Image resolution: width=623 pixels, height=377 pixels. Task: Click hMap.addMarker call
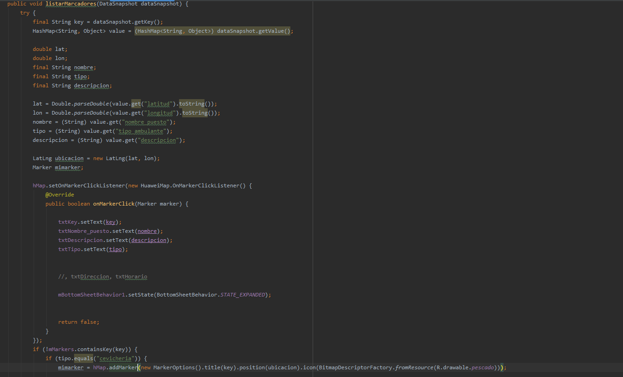pyautogui.click(x=115, y=367)
